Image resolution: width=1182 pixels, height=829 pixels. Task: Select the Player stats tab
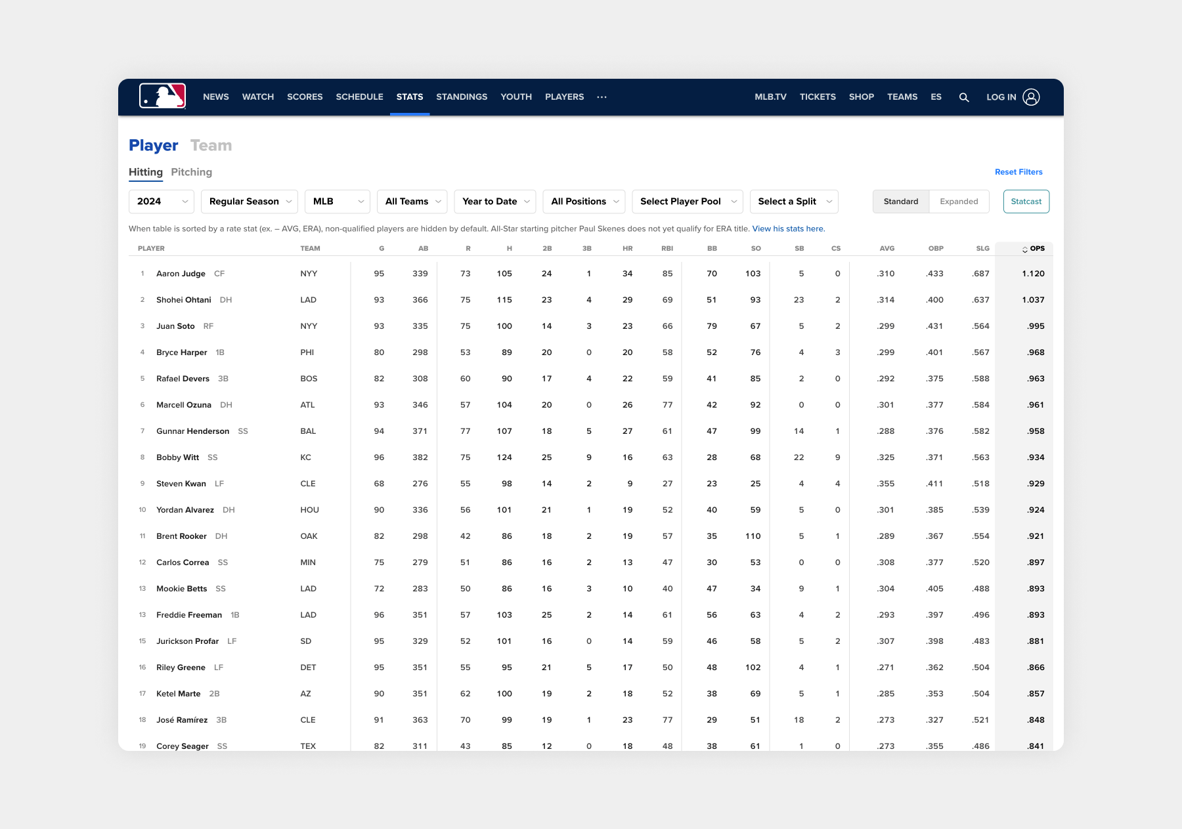pyautogui.click(x=154, y=146)
